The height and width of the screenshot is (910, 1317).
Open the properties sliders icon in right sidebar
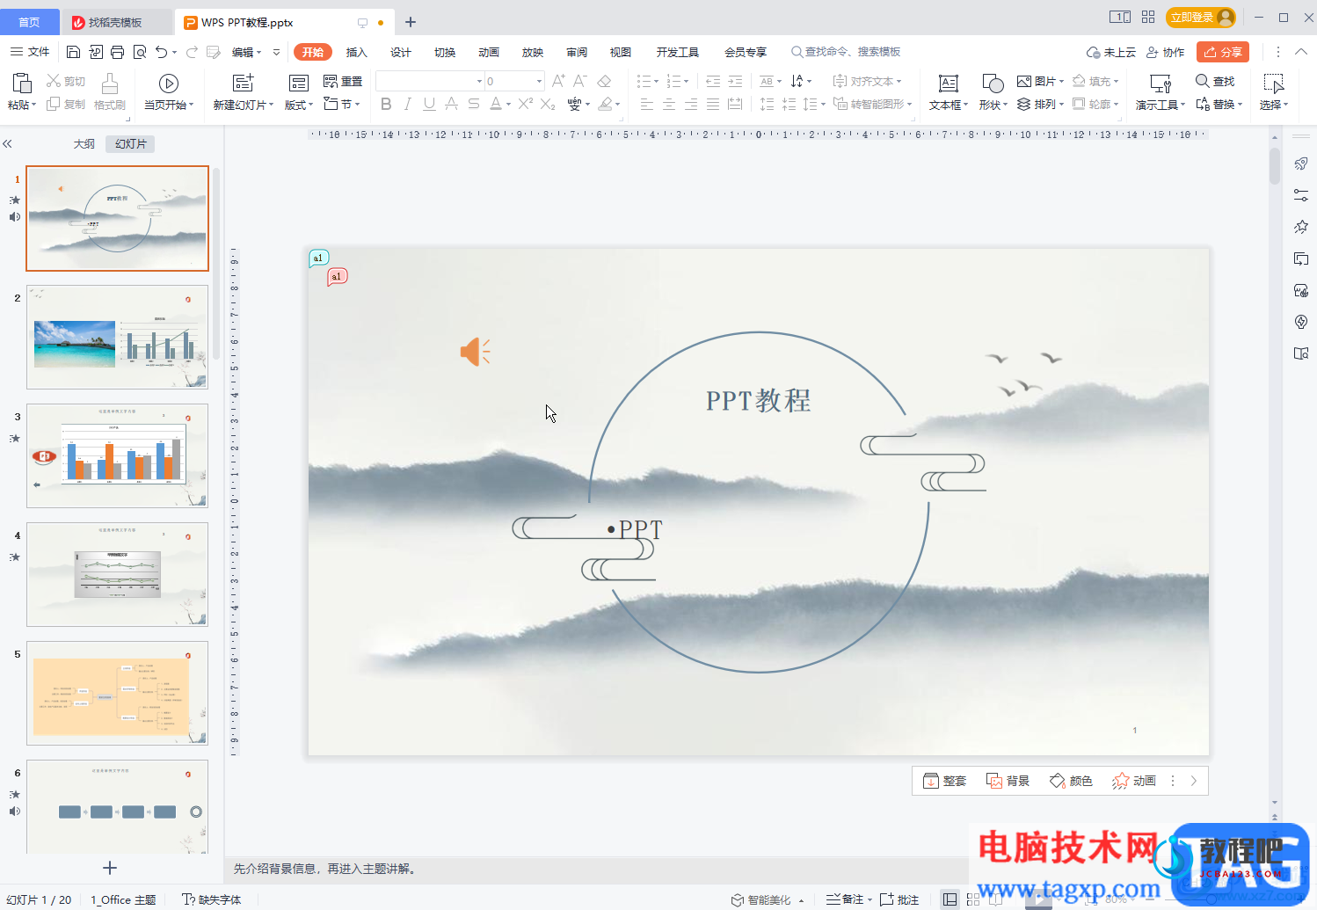point(1301,195)
